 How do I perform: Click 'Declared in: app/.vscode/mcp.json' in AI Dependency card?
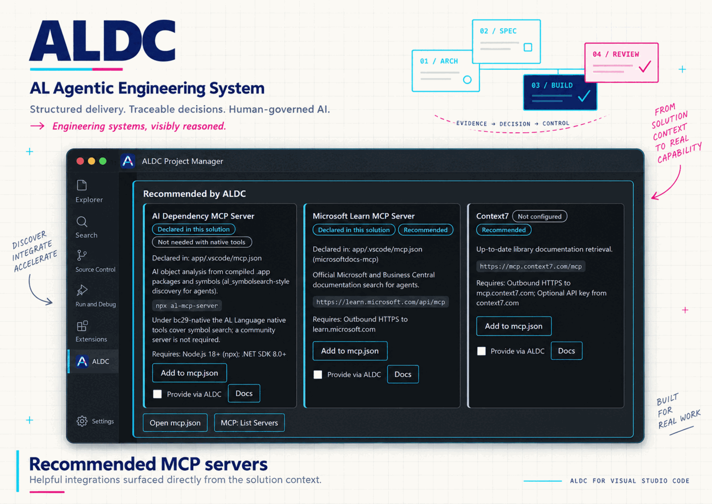point(207,258)
